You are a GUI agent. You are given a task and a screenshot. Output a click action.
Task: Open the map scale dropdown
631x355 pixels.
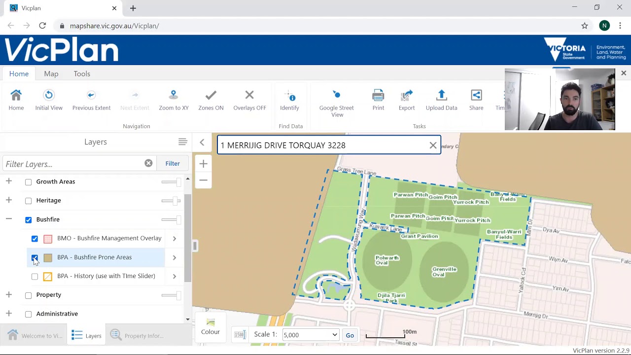[310, 335]
